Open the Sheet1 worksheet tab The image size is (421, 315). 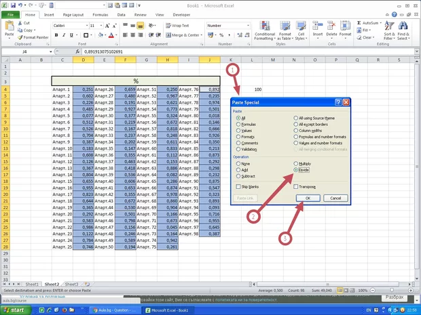coord(32,284)
